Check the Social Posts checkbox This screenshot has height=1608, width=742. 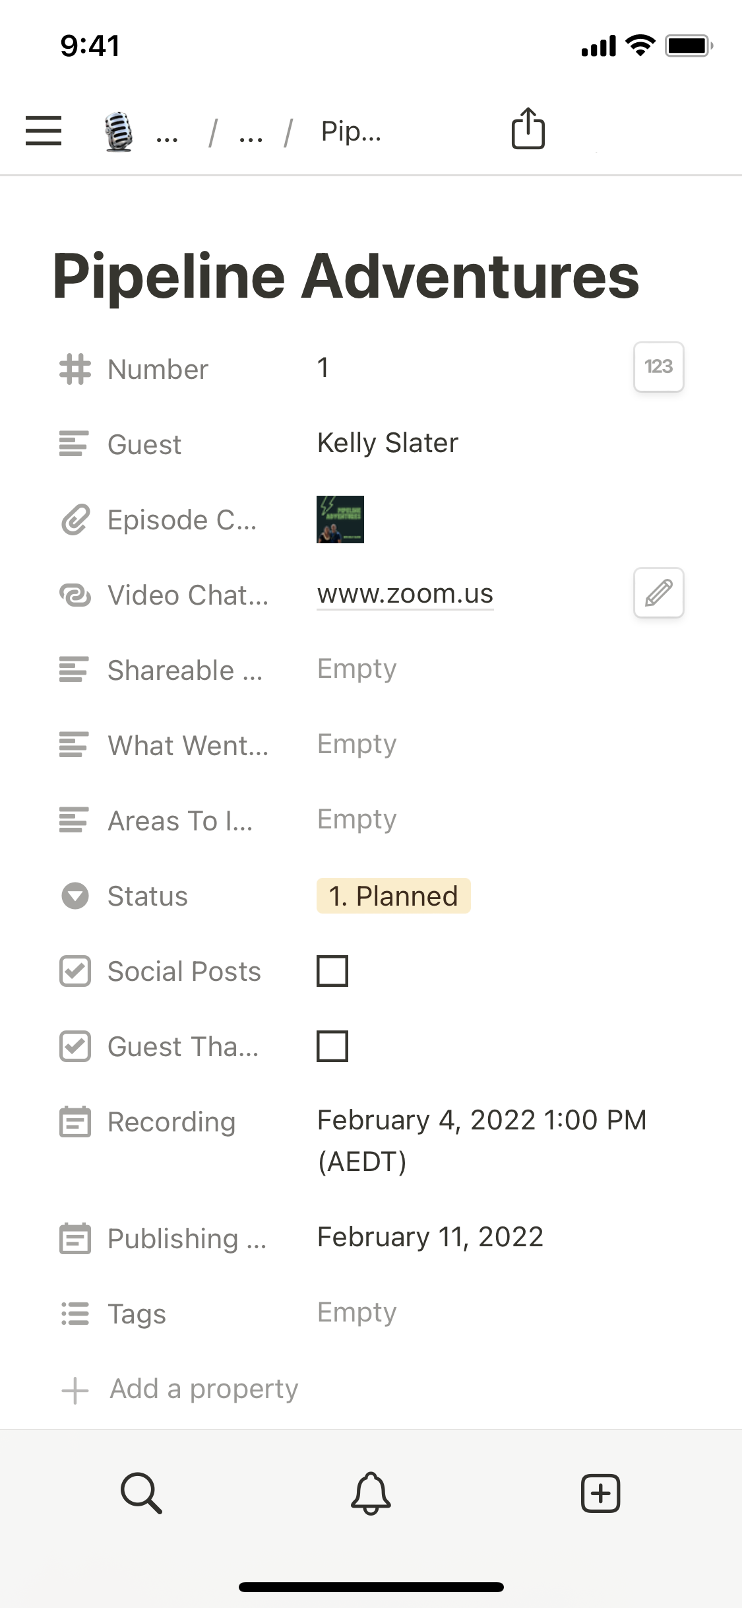coord(332,971)
